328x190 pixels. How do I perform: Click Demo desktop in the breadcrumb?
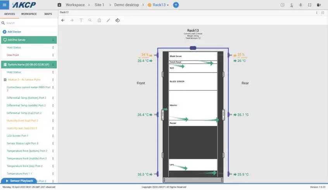click(x=126, y=5)
